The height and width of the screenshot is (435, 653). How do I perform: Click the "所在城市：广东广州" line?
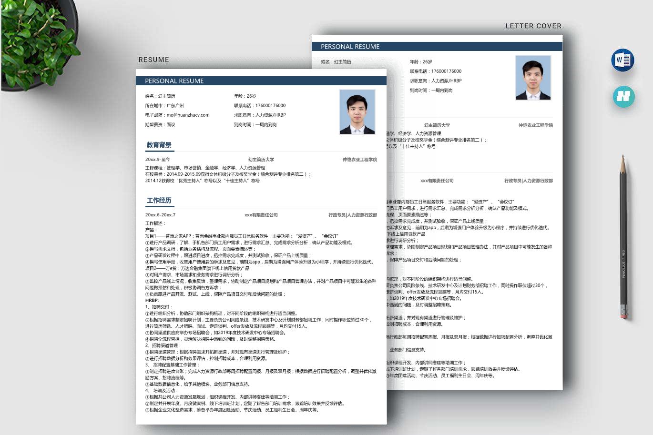click(x=164, y=106)
